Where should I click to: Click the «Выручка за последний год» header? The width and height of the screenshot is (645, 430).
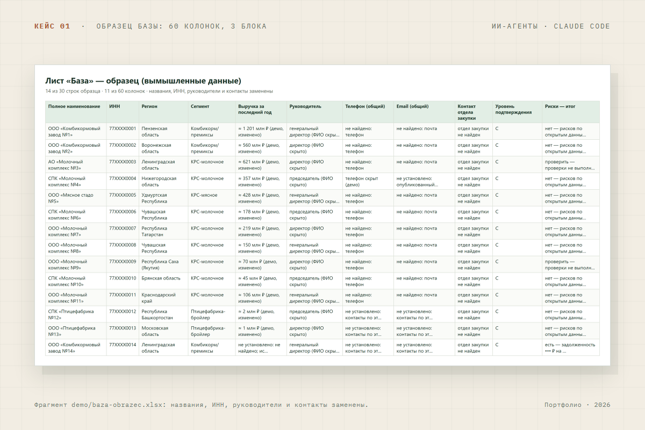[261, 112]
